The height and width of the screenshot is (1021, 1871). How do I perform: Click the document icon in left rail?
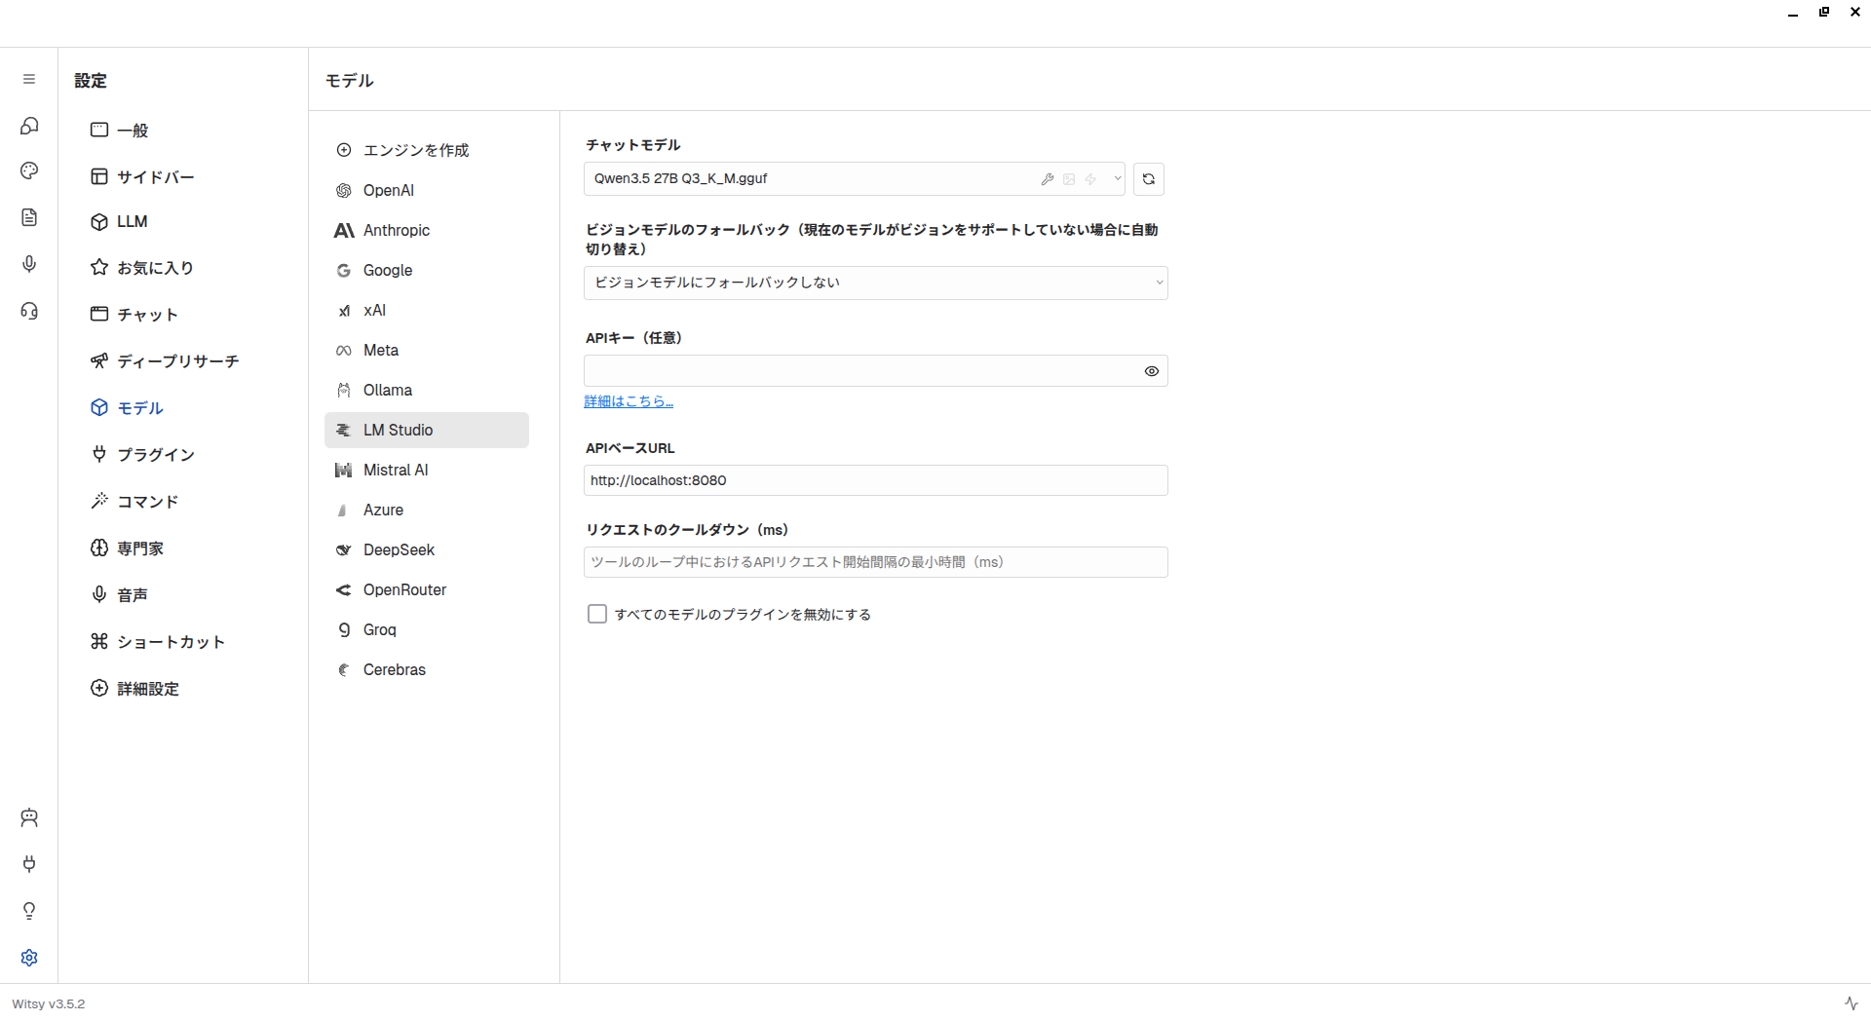tap(29, 217)
